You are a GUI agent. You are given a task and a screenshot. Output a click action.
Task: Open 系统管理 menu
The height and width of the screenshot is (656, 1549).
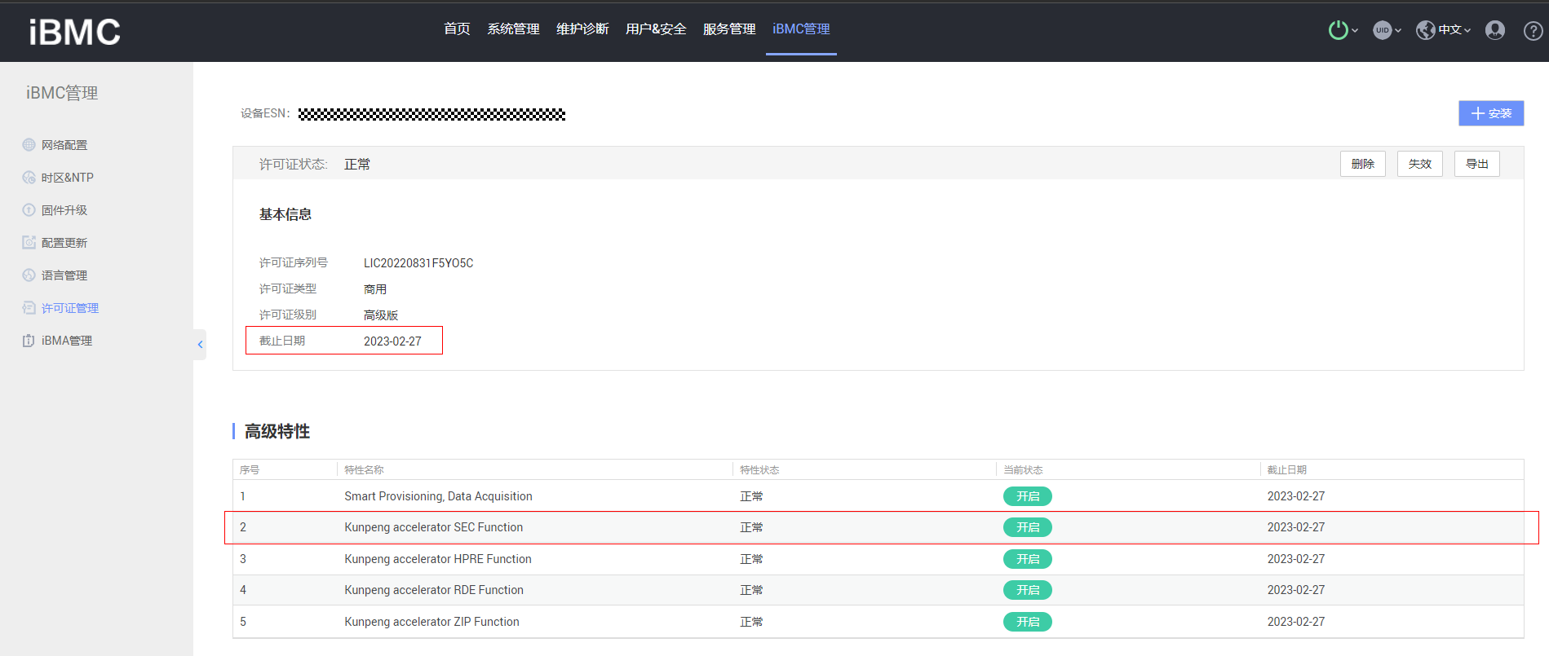[x=513, y=29]
